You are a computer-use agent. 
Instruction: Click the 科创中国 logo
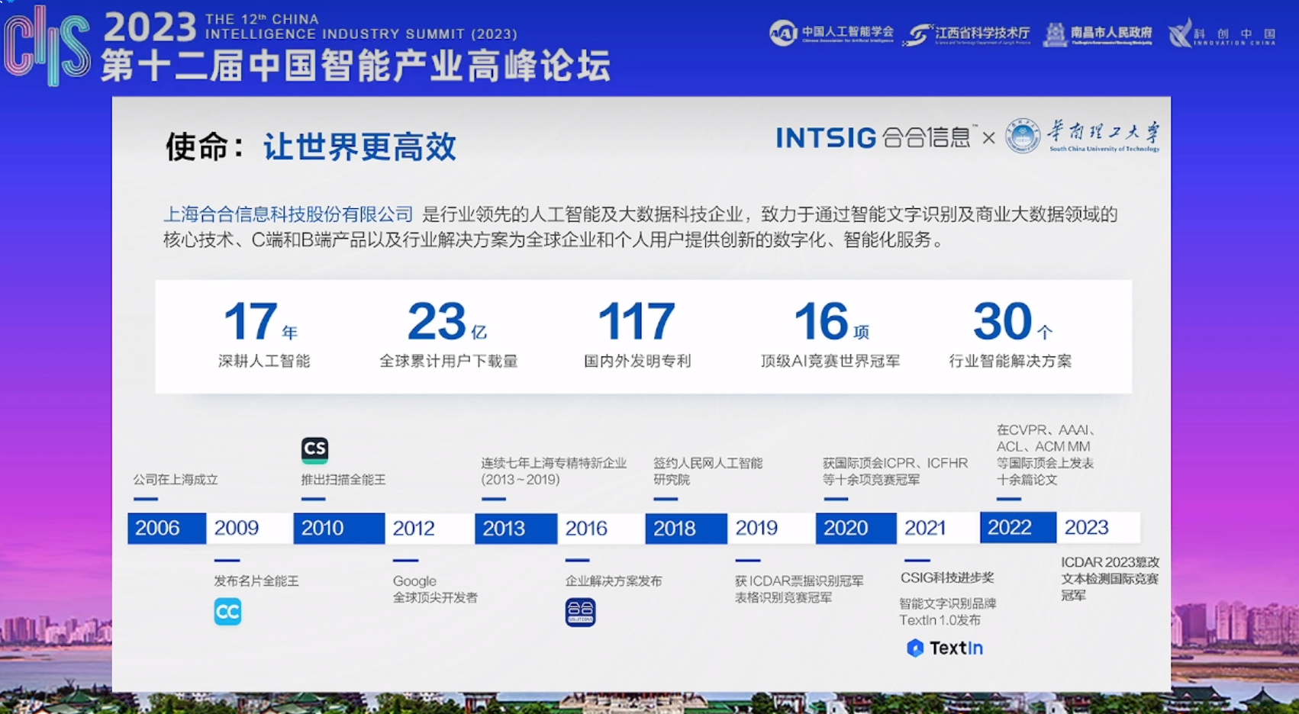point(1222,33)
